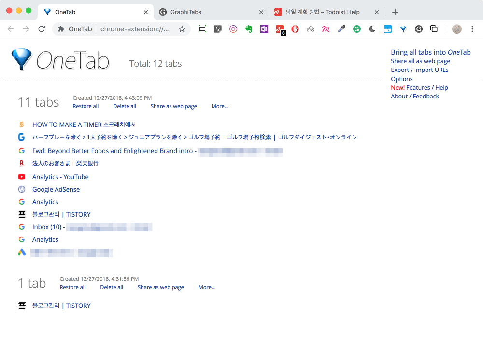
Task: Click the blue window extension icon
Action: [x=387, y=29]
